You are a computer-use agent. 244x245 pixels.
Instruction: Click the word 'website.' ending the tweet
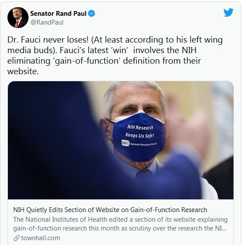point(23,72)
